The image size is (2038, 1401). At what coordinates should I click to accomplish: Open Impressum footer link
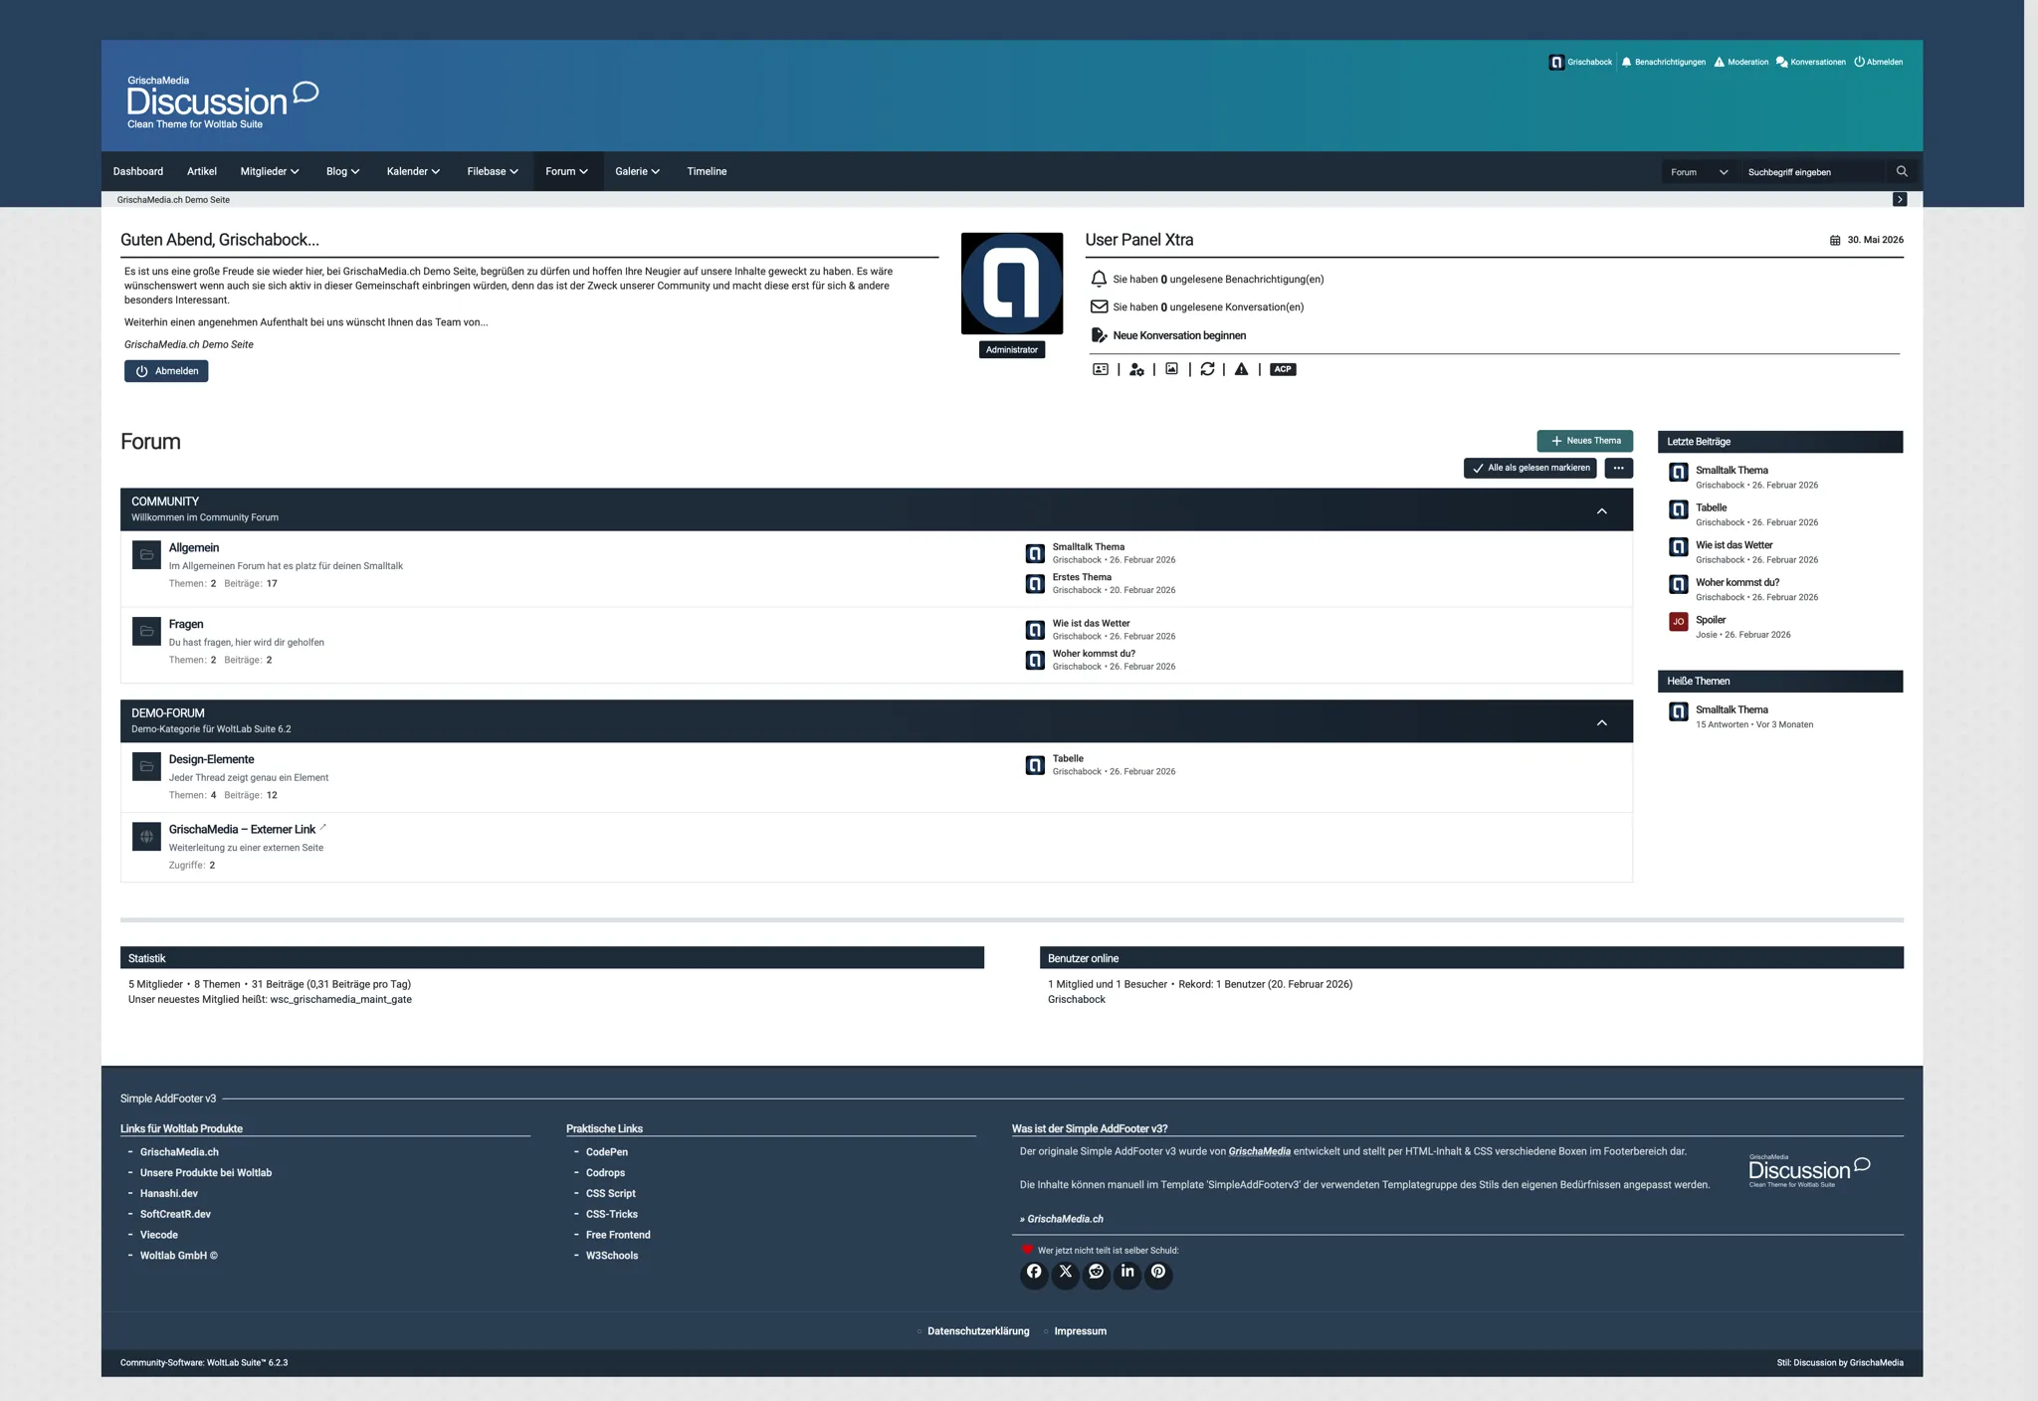click(1080, 1331)
